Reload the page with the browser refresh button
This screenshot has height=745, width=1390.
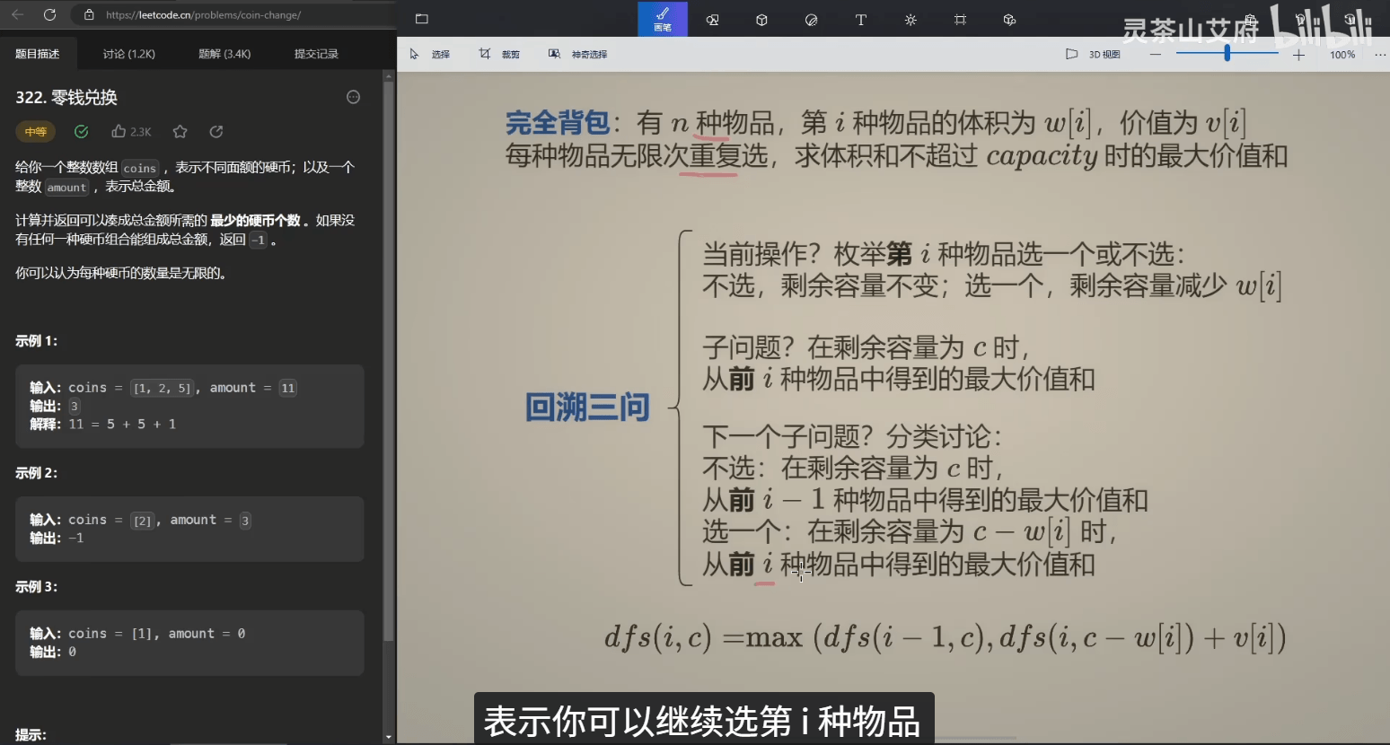tap(49, 14)
